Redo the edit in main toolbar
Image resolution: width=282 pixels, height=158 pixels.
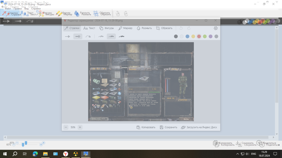(x=126, y=13)
